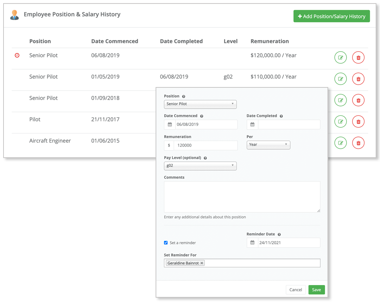Remove Geraldine Bainrot from reminder recipients
The image size is (380, 304).
202,263
